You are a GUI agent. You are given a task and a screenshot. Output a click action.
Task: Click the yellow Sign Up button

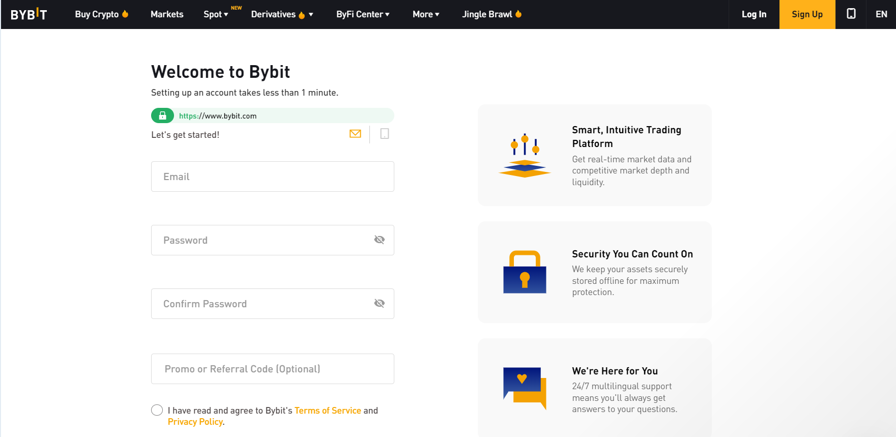[x=807, y=14]
